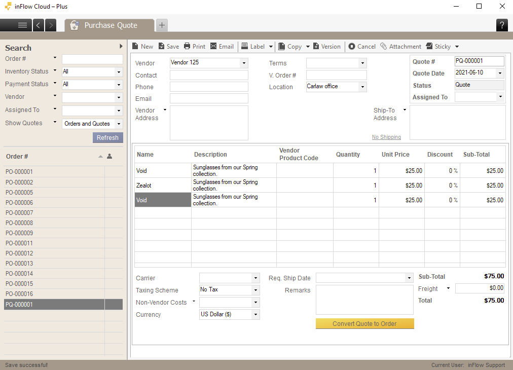Cancel the purchase quote
Image resolution: width=513 pixels, height=370 pixels.
point(362,46)
